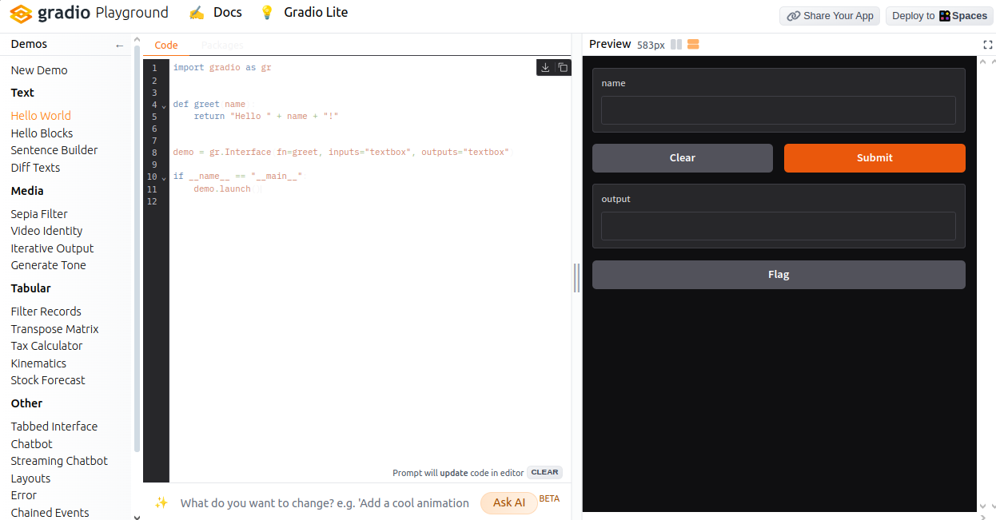Screen dimensions: 996x520
Task: Click the demos sidebar scrollbar
Action: [137, 248]
